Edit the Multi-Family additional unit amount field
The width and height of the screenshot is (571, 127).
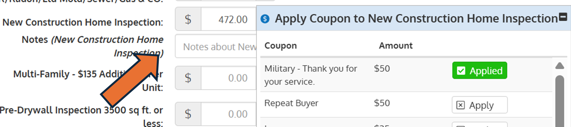(x=229, y=78)
